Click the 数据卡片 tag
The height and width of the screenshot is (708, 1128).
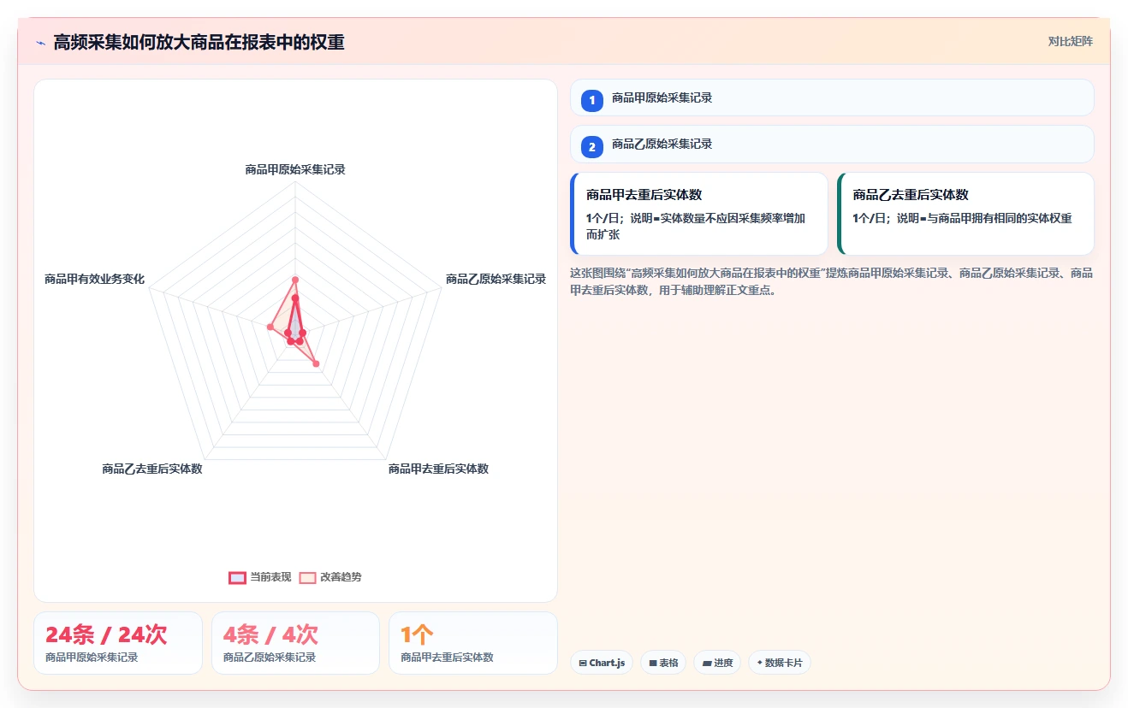click(x=780, y=663)
